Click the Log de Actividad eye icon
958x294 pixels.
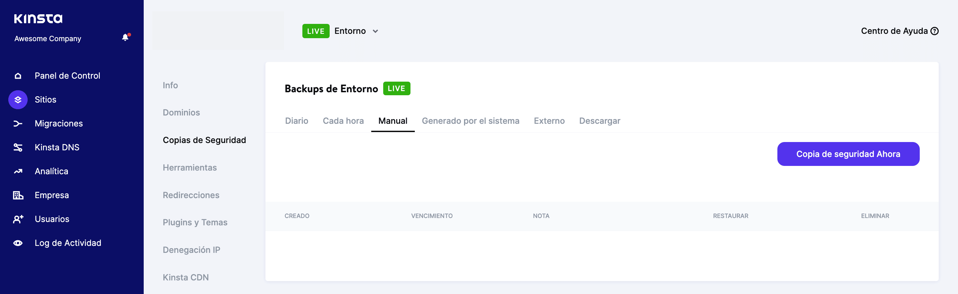pyautogui.click(x=18, y=243)
